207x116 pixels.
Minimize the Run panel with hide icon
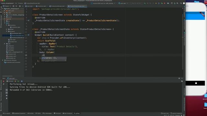click(182, 78)
